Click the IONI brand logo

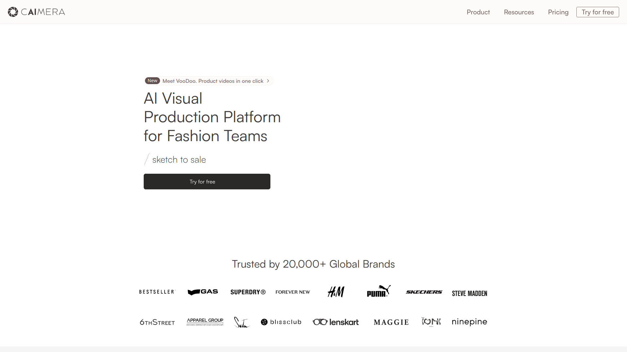tap(431, 322)
